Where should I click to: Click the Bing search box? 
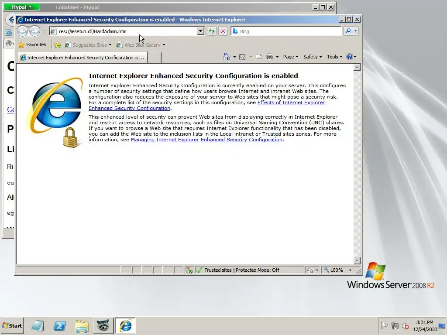286,31
